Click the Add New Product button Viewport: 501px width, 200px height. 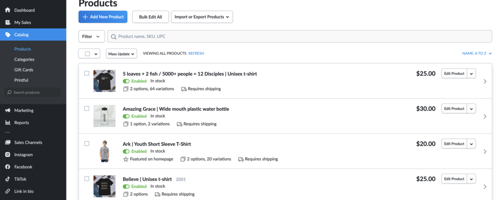tap(103, 17)
